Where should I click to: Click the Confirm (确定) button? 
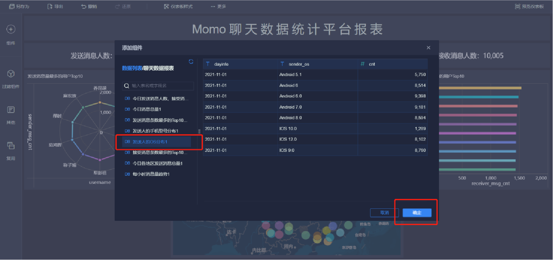click(x=417, y=213)
